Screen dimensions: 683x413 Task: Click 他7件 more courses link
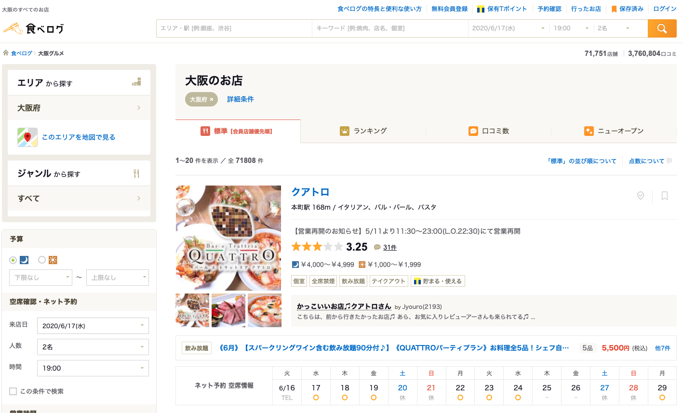point(662,348)
